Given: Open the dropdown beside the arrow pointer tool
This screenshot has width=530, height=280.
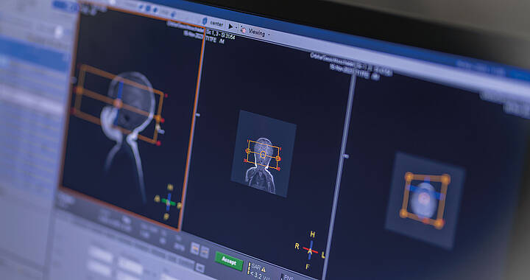Looking at the screenshot, I should point(236,28).
